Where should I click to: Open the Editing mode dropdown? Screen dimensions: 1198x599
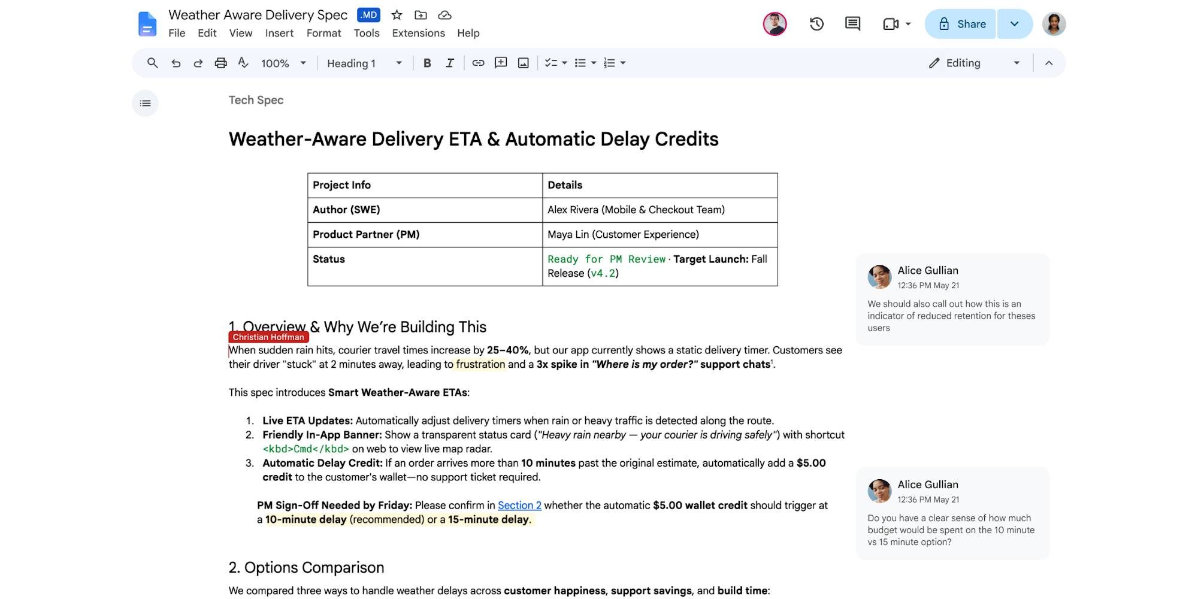[x=974, y=63]
